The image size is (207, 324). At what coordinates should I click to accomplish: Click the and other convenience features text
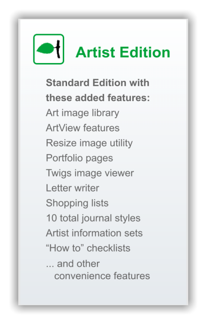pyautogui.click(x=98, y=270)
